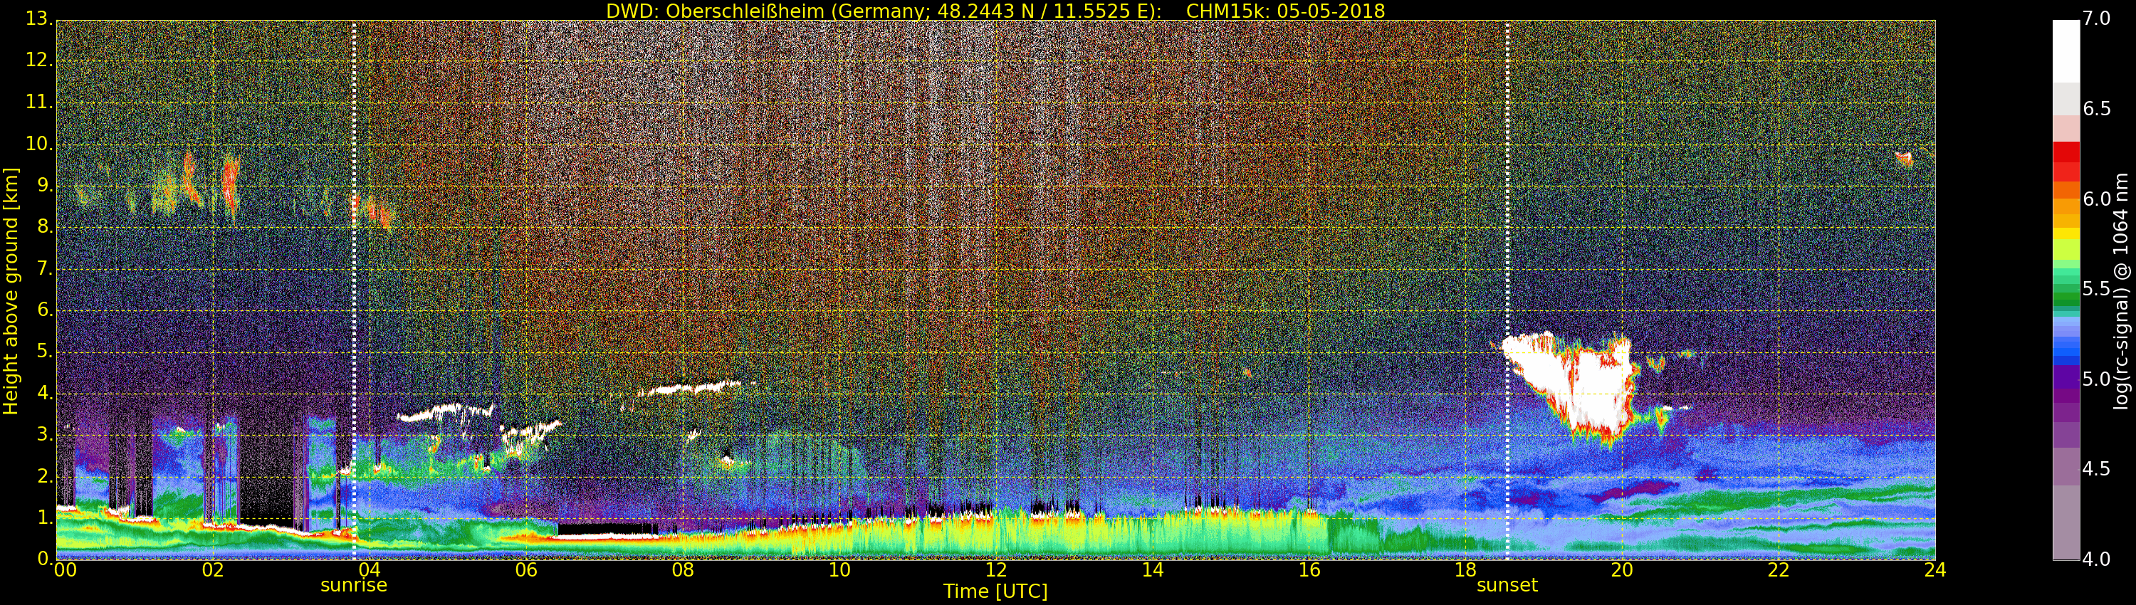
Task: Click the height axis tick label '2.'
Action: click(x=45, y=475)
